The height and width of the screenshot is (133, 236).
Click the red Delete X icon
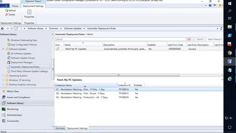(x=7, y=15)
